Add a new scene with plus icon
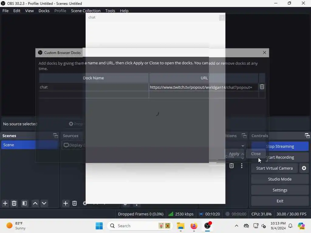311x233 pixels. tap(5, 203)
